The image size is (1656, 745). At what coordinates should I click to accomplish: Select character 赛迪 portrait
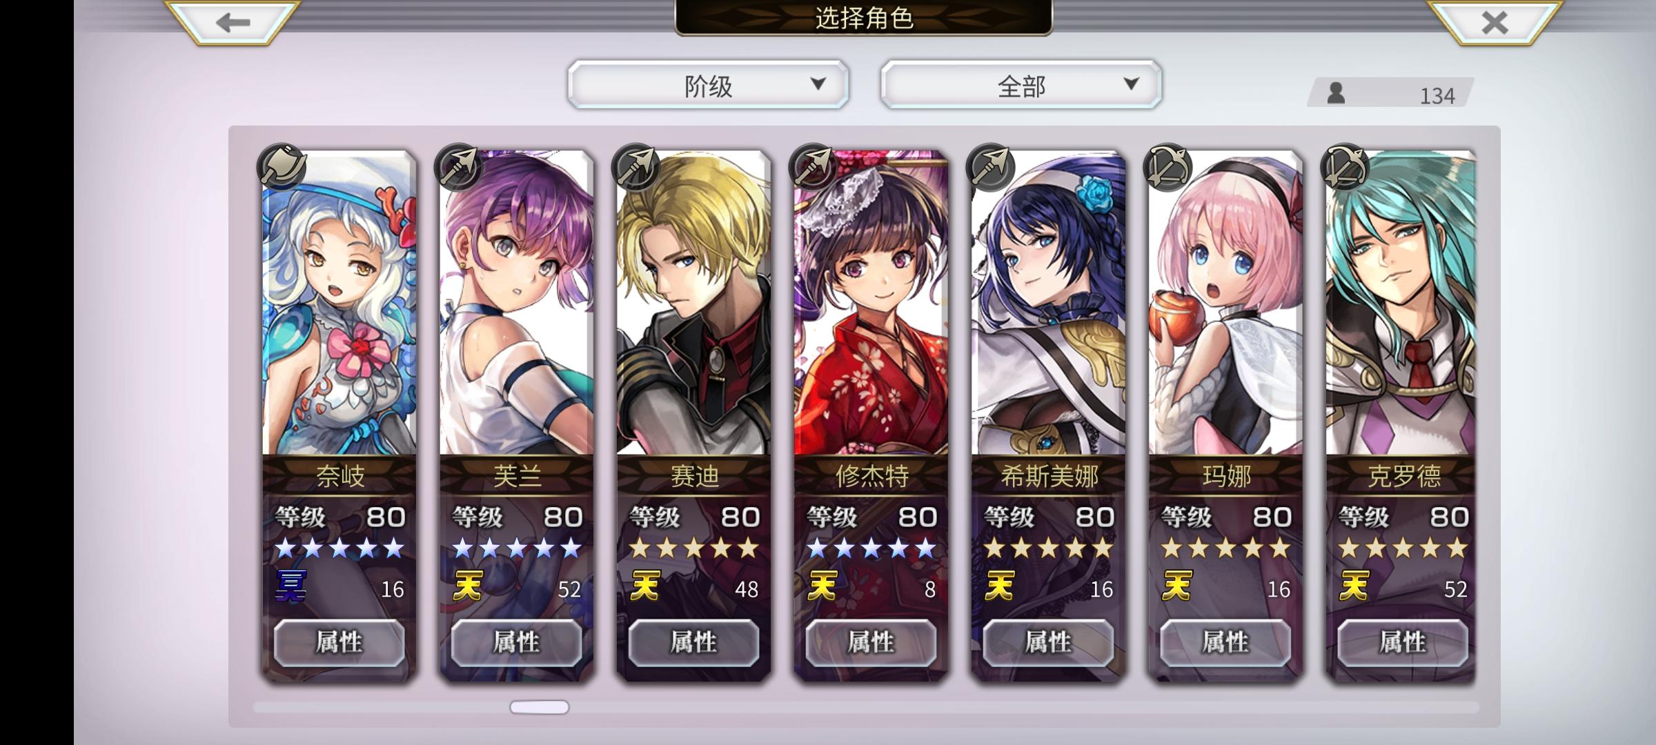point(693,304)
